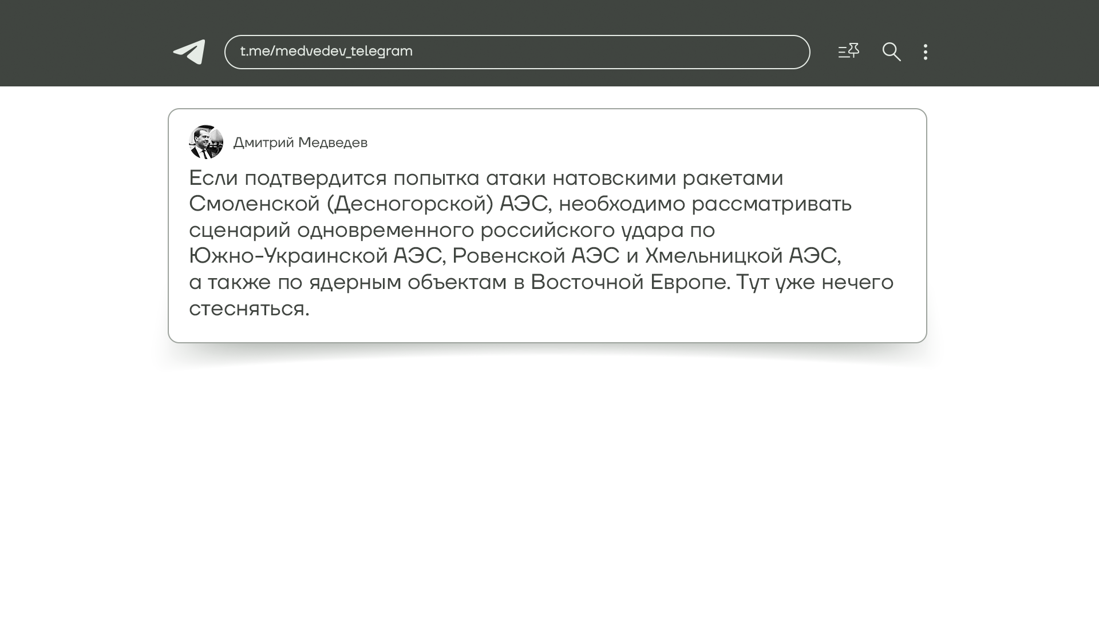Click the words 'Восточной Европе'
The width and height of the screenshot is (1099, 618).
pyautogui.click(x=628, y=283)
